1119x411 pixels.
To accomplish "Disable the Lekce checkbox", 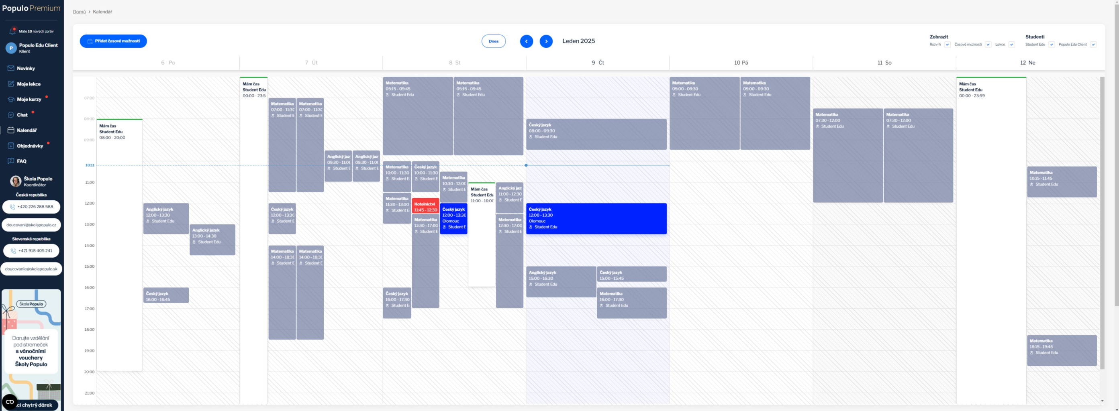I will (x=1011, y=45).
